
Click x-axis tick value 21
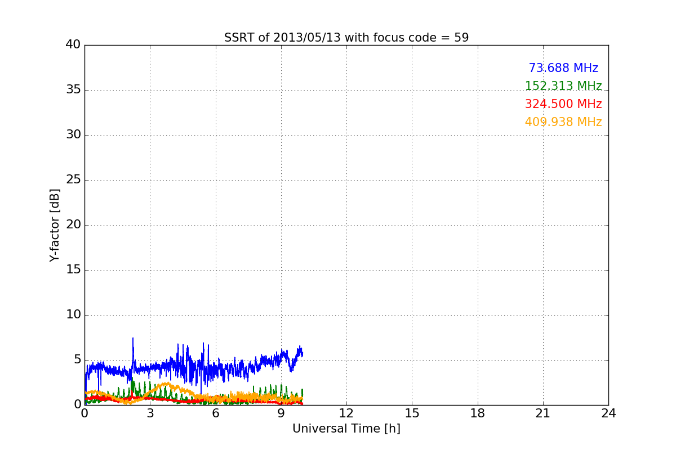click(543, 413)
